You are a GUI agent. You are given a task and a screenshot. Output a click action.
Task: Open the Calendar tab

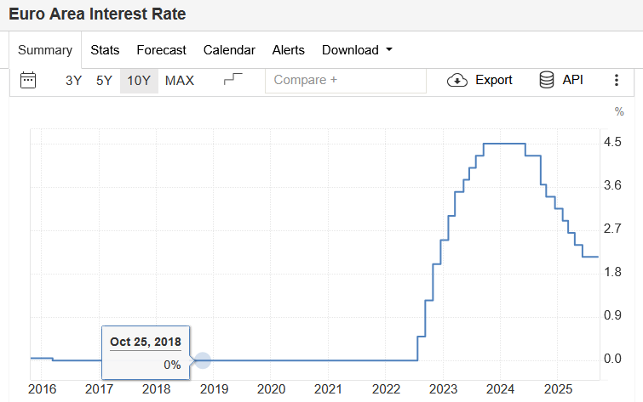pos(229,50)
